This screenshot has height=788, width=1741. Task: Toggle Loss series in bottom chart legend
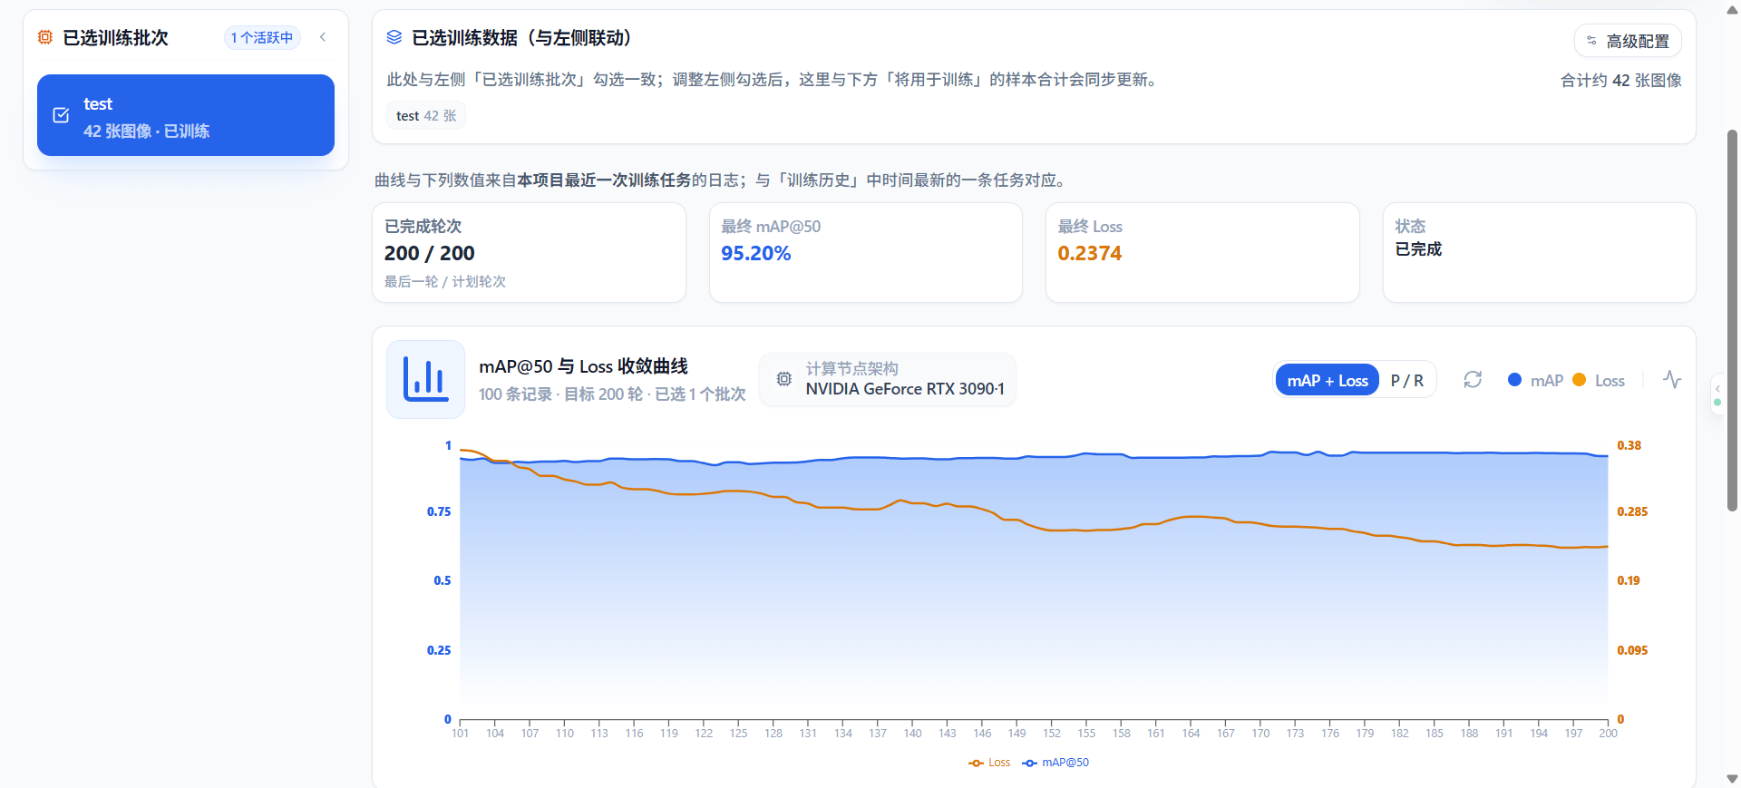tap(989, 763)
